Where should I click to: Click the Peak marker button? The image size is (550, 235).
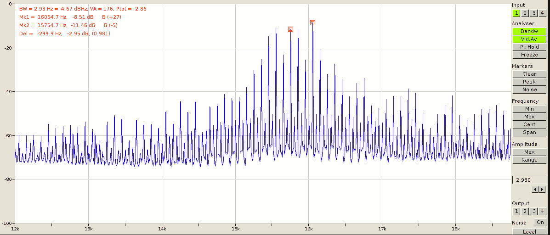point(529,82)
